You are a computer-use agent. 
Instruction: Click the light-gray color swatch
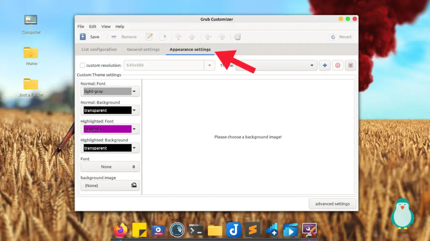pos(107,92)
